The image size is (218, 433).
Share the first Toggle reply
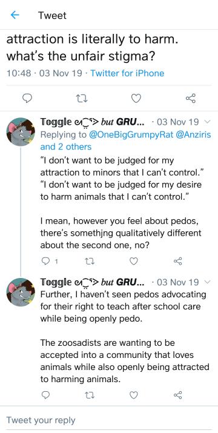click(x=178, y=261)
